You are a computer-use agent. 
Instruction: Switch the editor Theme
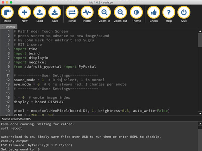tap(136, 13)
